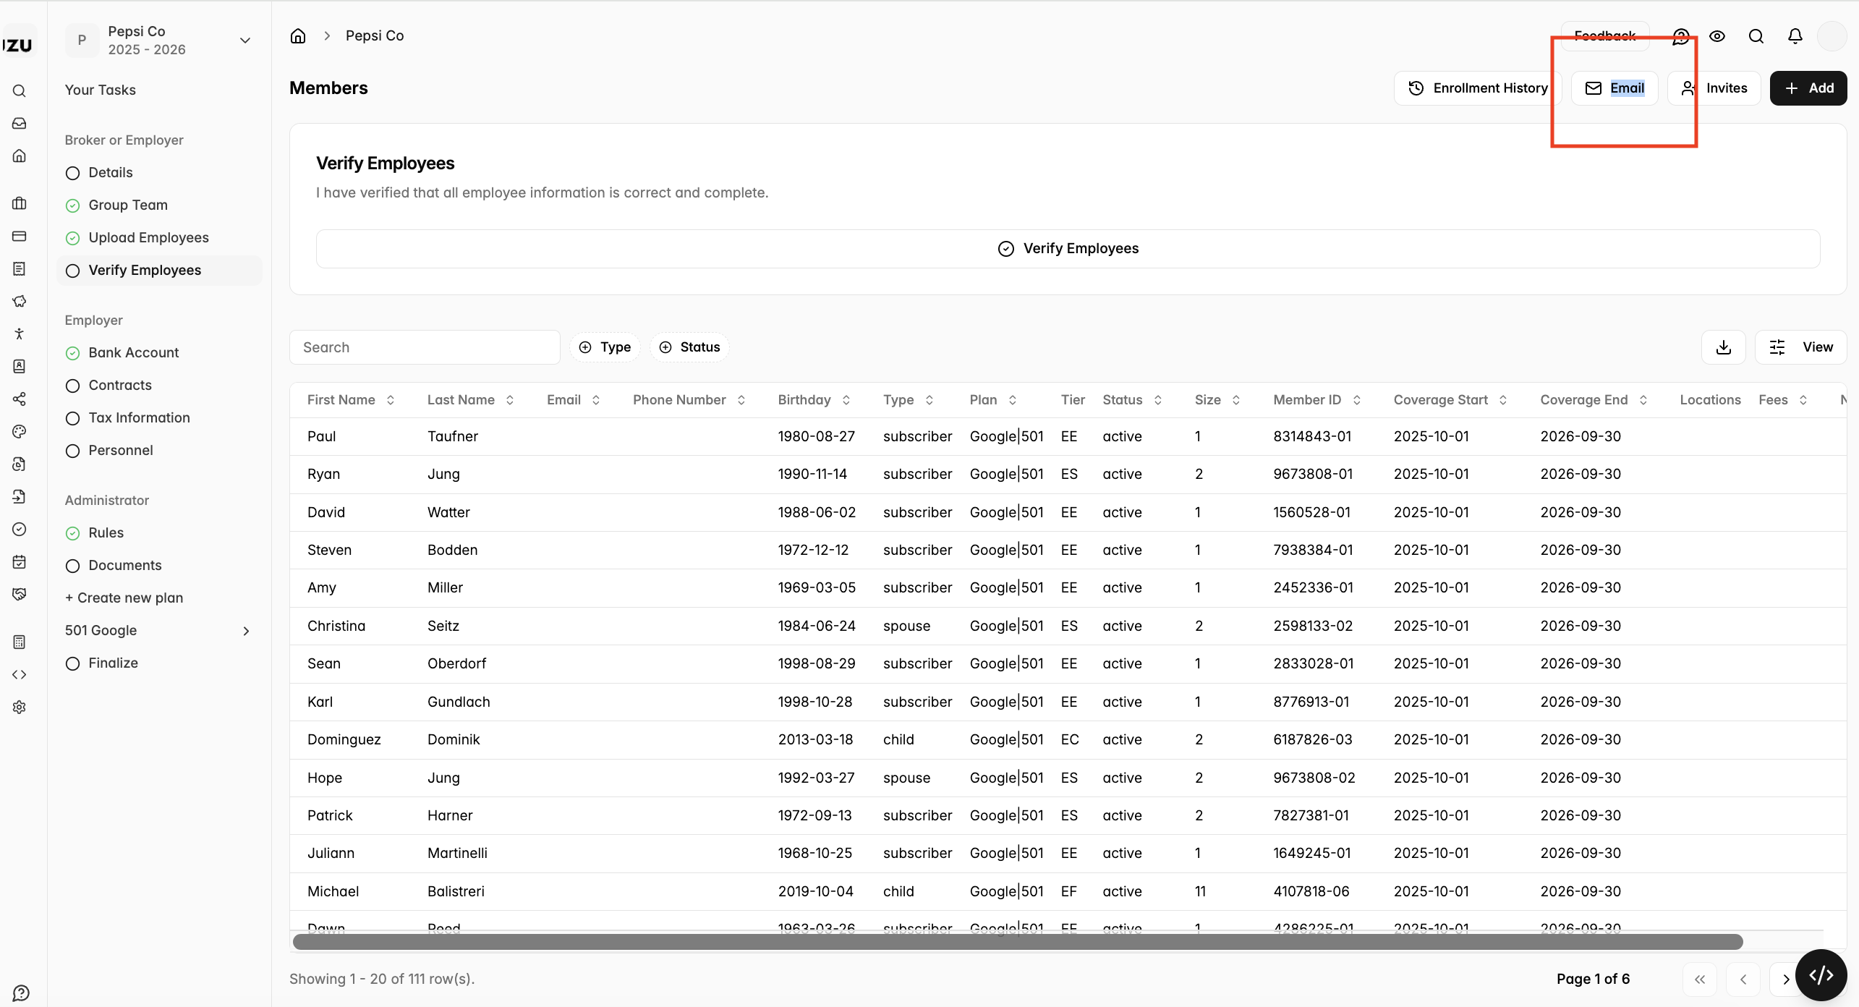Open the settings gear in the left rail
Screen dimensions: 1859x1007
(20, 707)
